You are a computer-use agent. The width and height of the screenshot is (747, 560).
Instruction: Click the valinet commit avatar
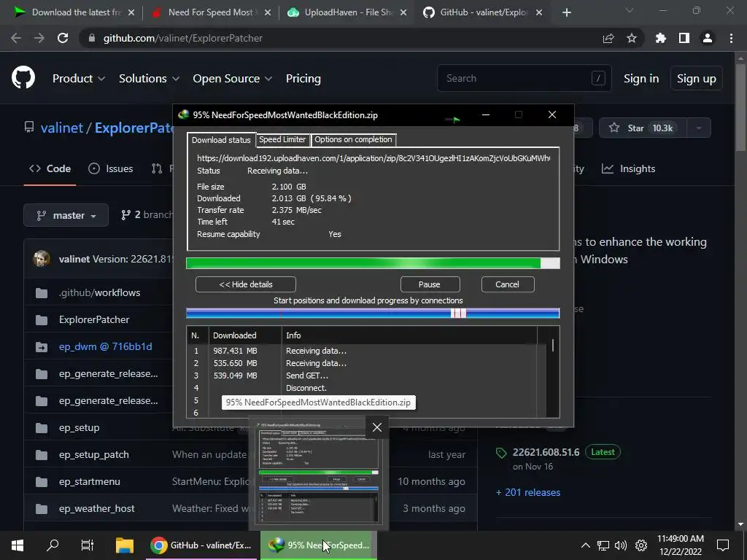pos(42,259)
